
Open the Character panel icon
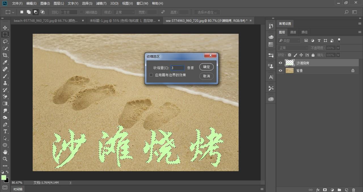pyautogui.click(x=271, y=77)
